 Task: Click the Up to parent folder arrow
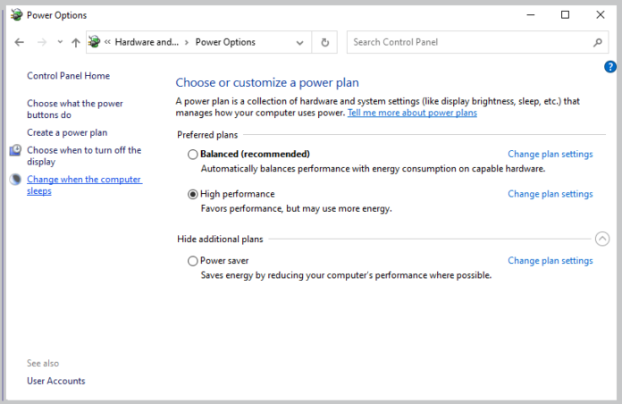click(76, 42)
